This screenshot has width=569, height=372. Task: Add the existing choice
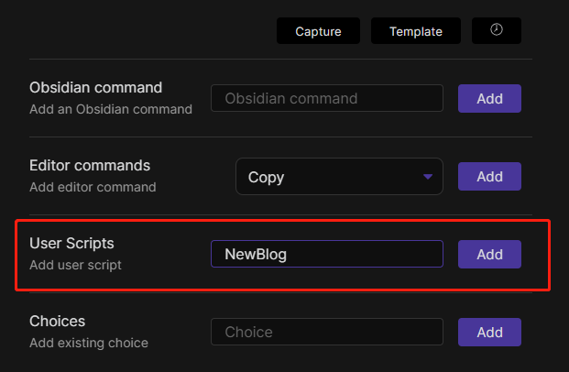tap(489, 332)
